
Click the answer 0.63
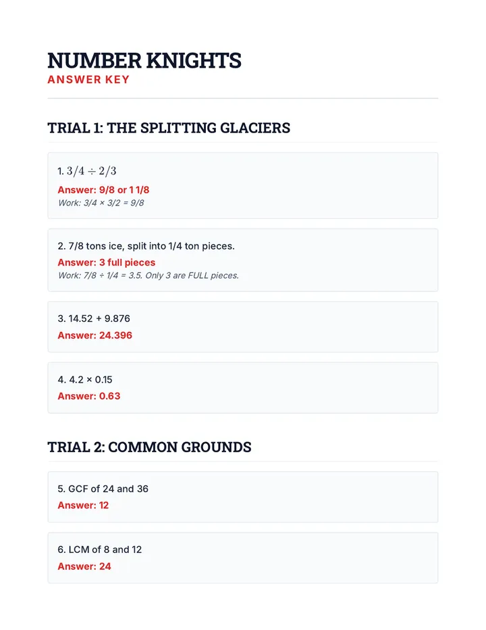(x=89, y=396)
